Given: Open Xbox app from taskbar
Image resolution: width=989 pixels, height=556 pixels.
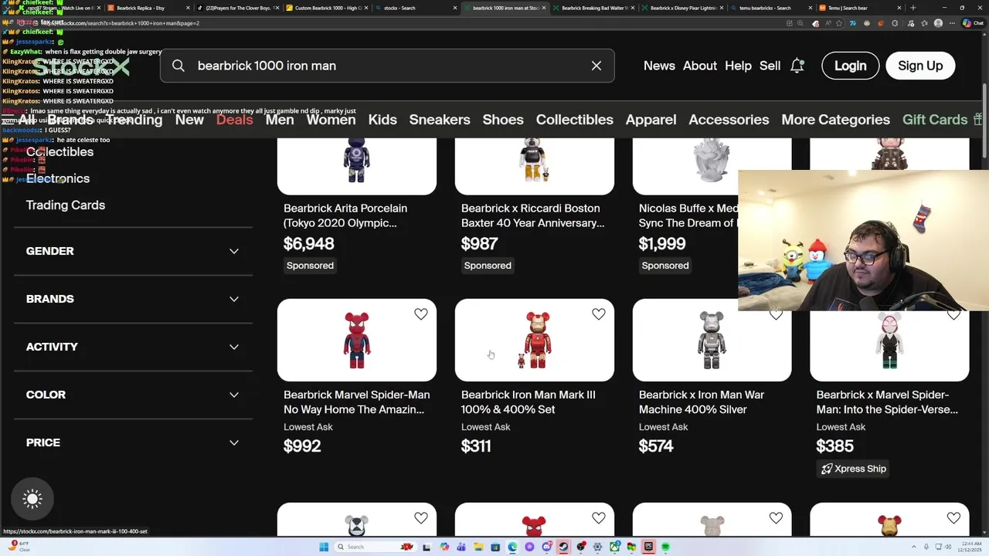Looking at the screenshot, I should (614, 547).
